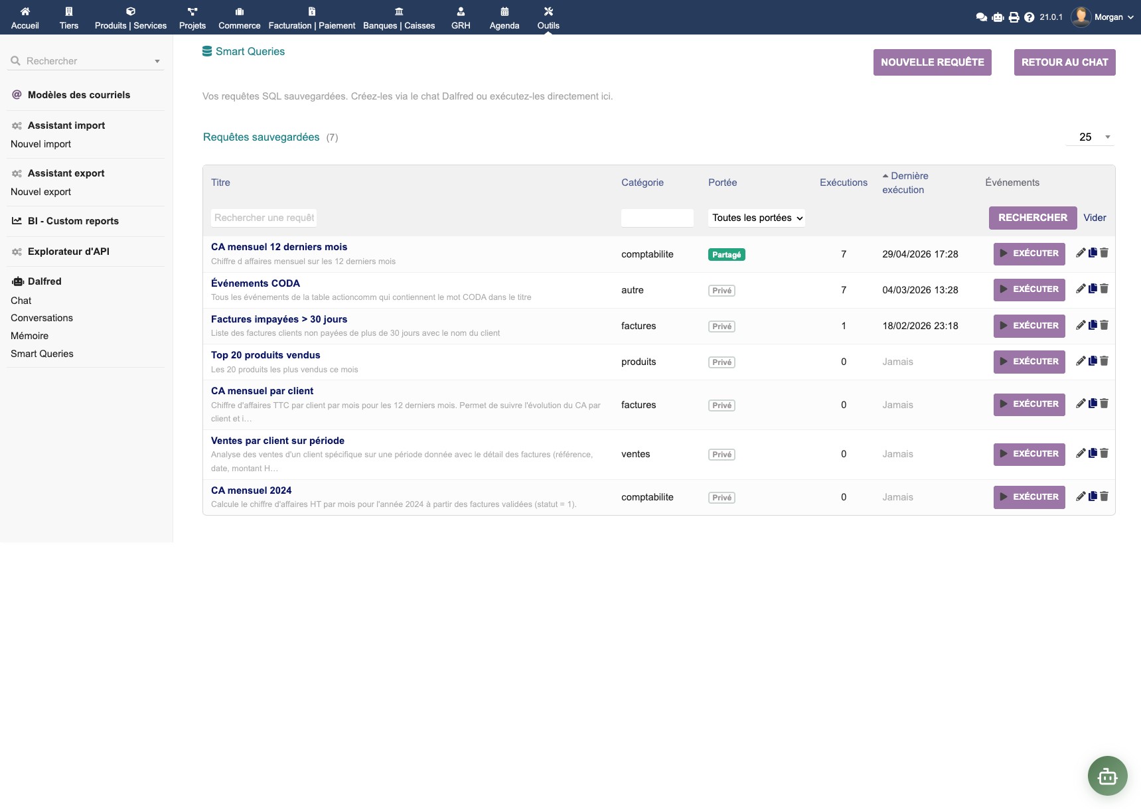Delete the Factures impayées > 30 jours query
Image resolution: width=1141 pixels, height=809 pixels.
[1104, 325]
